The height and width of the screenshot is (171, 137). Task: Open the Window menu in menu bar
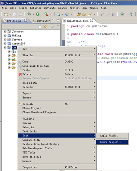click(94, 8)
